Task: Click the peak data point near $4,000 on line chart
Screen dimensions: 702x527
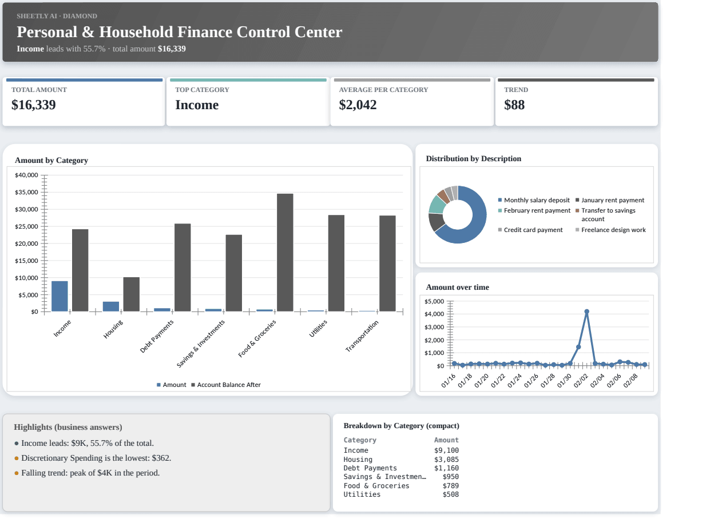Action: pyautogui.click(x=586, y=312)
